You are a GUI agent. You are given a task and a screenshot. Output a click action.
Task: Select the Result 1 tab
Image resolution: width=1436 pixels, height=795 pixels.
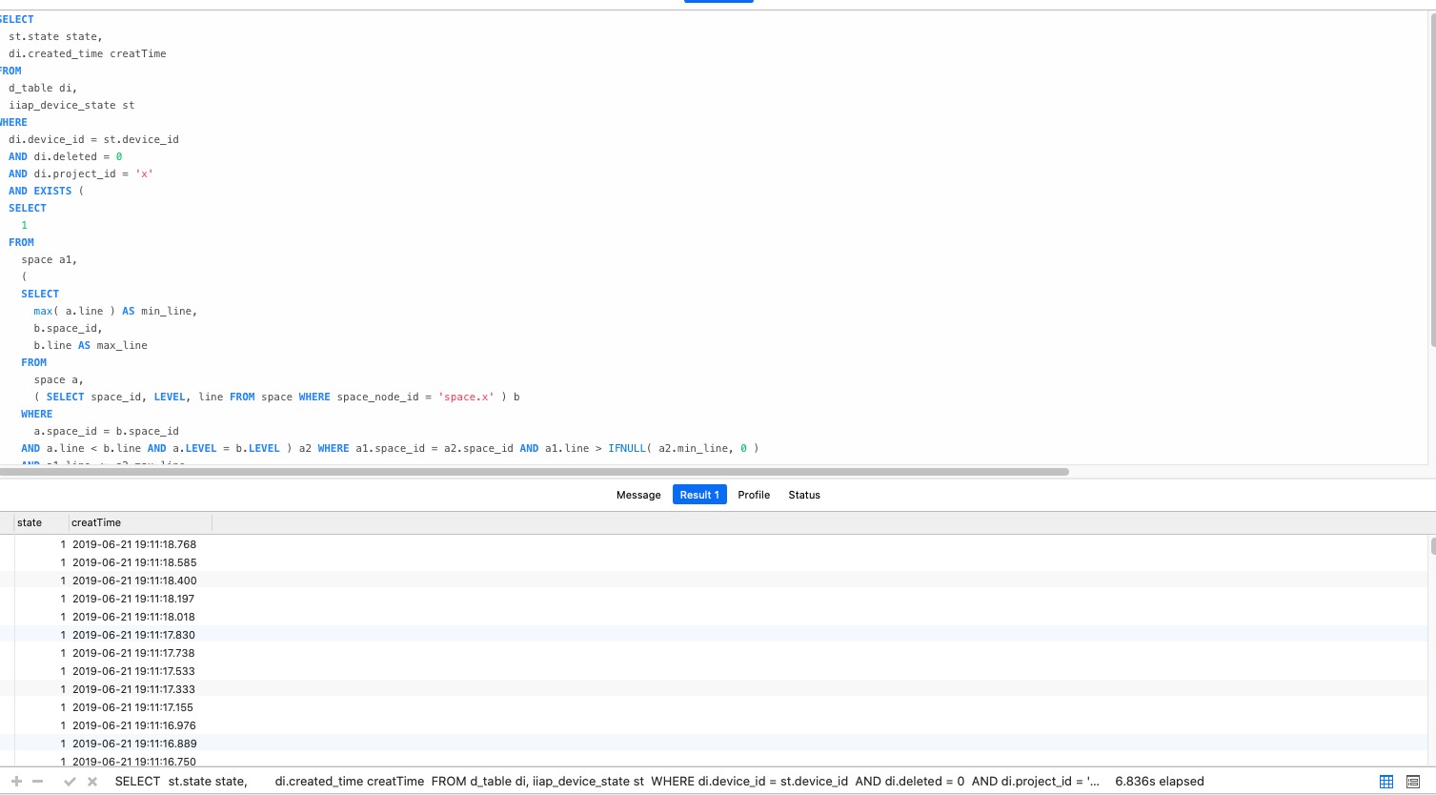[699, 495]
